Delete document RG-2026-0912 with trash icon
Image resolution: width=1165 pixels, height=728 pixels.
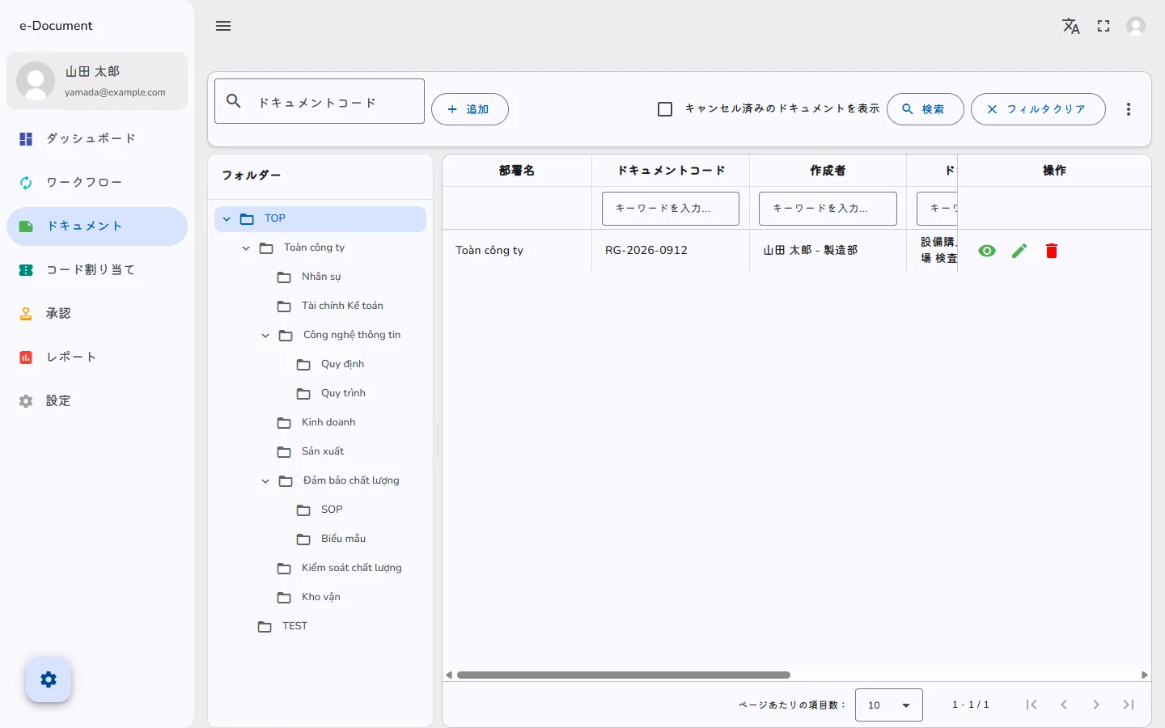1052,251
